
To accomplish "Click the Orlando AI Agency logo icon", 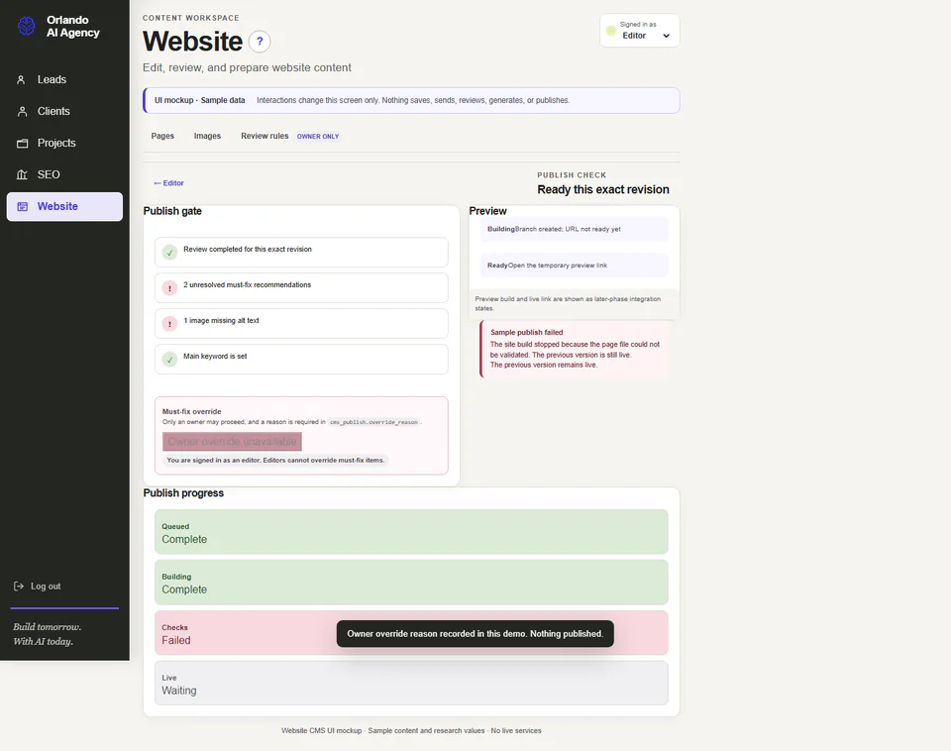I will coord(26,26).
